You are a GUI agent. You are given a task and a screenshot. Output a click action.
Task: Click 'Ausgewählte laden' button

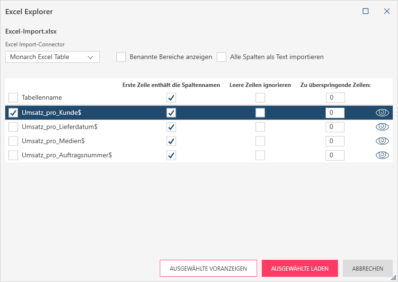point(300,268)
